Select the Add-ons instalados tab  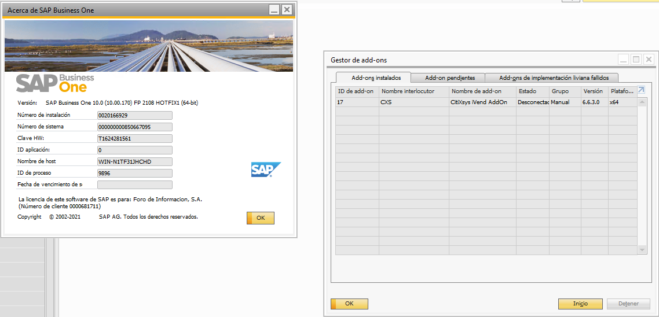click(376, 78)
